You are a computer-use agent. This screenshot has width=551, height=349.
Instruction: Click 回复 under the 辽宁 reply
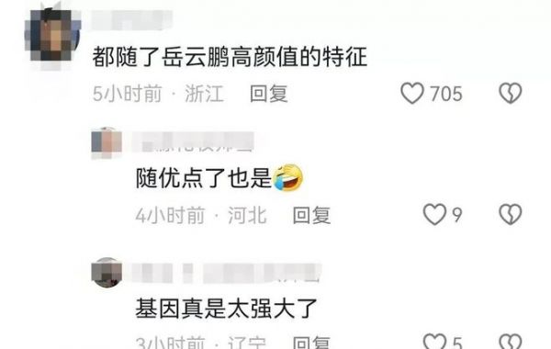(311, 342)
